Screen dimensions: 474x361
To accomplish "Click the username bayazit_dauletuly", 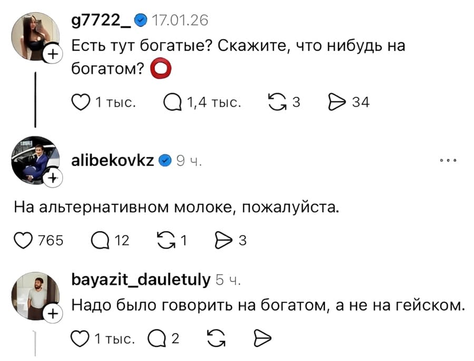I will 140,280.
